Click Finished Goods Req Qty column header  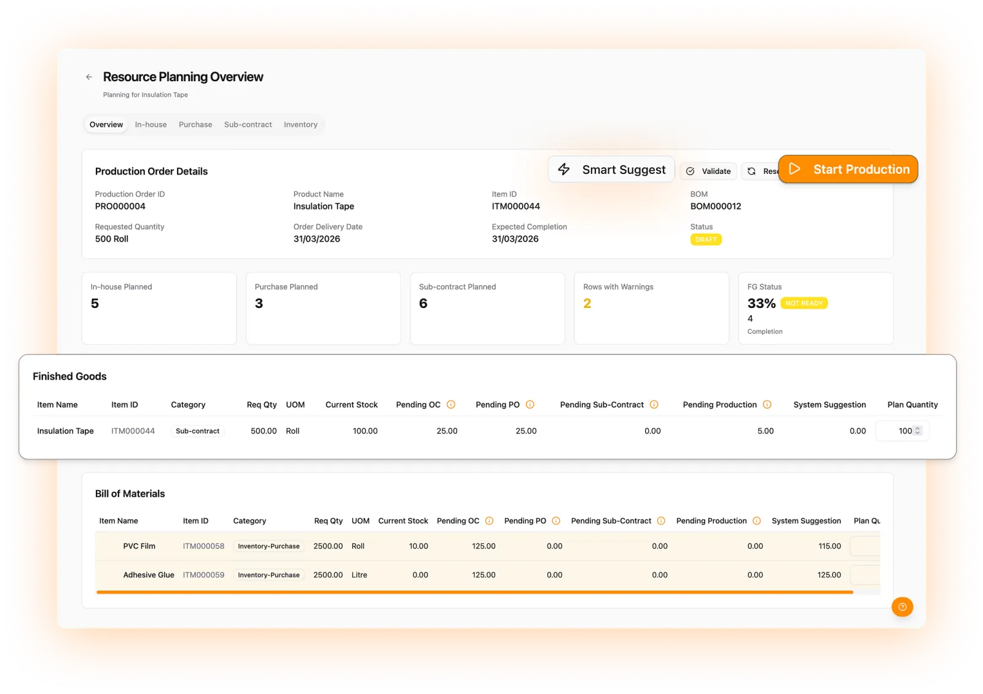(262, 404)
